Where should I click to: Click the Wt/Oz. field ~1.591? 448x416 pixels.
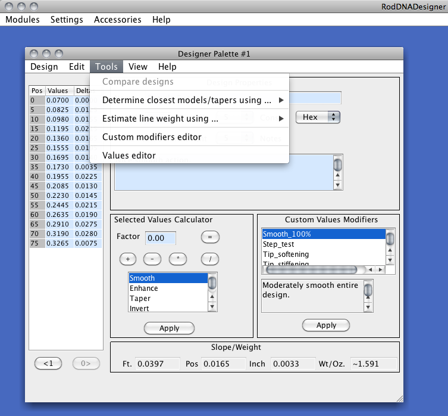point(374,364)
